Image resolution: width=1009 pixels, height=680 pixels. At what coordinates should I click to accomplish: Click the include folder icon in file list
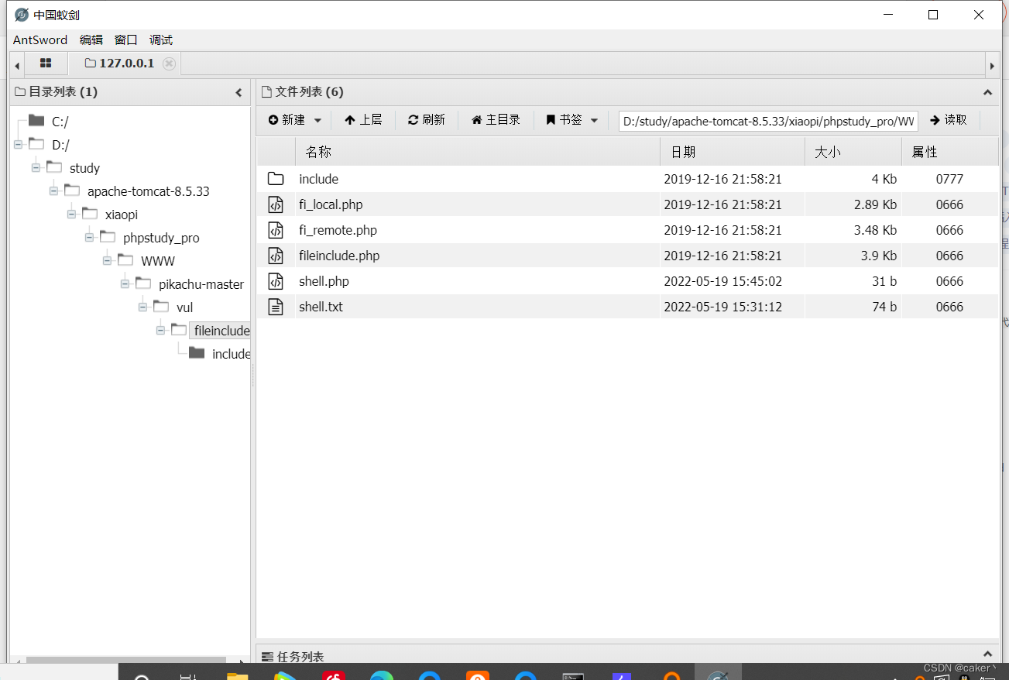click(276, 179)
